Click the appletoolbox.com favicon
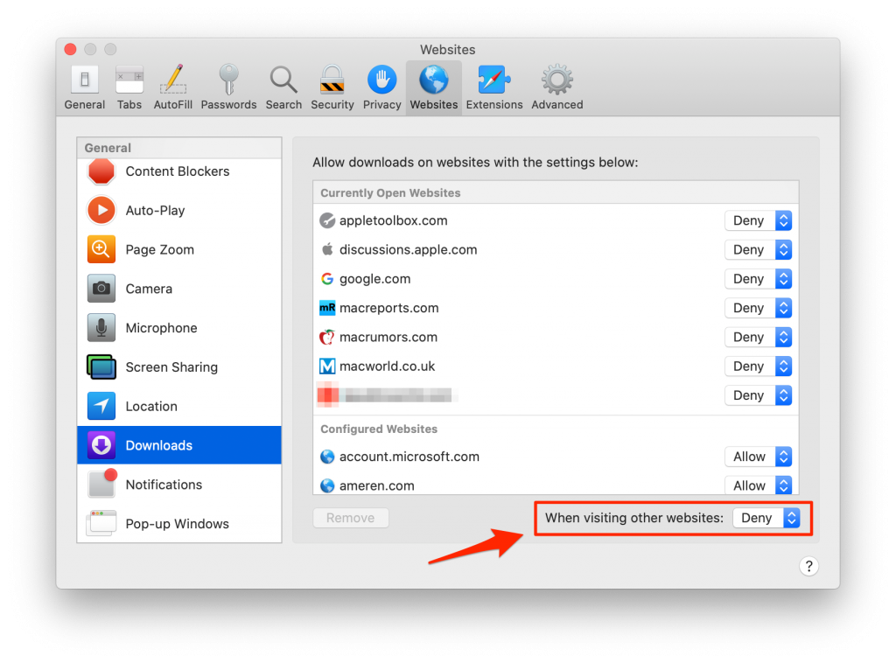Viewport: 896px width, 663px height. (327, 220)
